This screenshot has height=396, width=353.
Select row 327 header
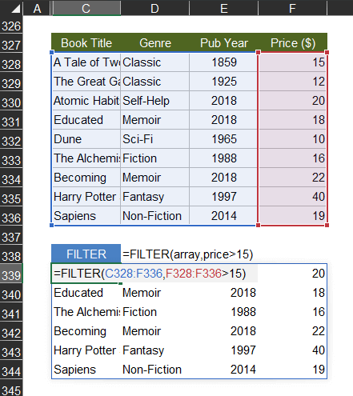[x=11, y=43]
